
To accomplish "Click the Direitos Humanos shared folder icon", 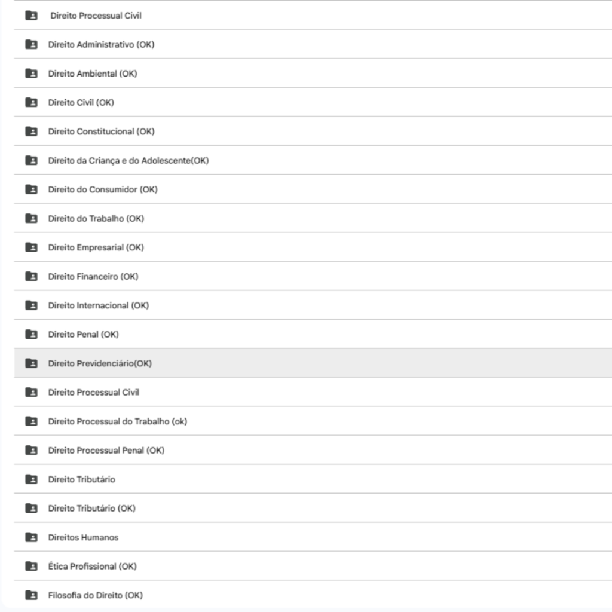I will click(31, 537).
